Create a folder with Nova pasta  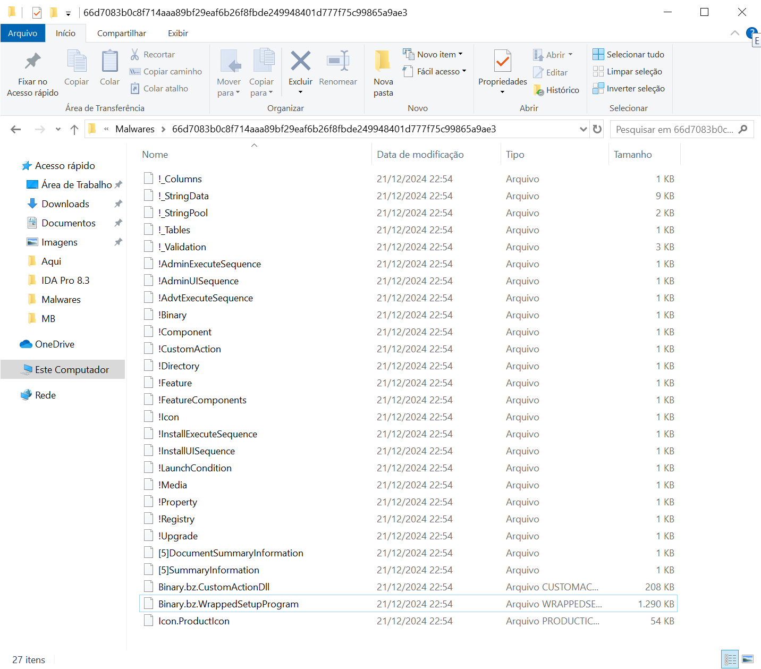383,73
